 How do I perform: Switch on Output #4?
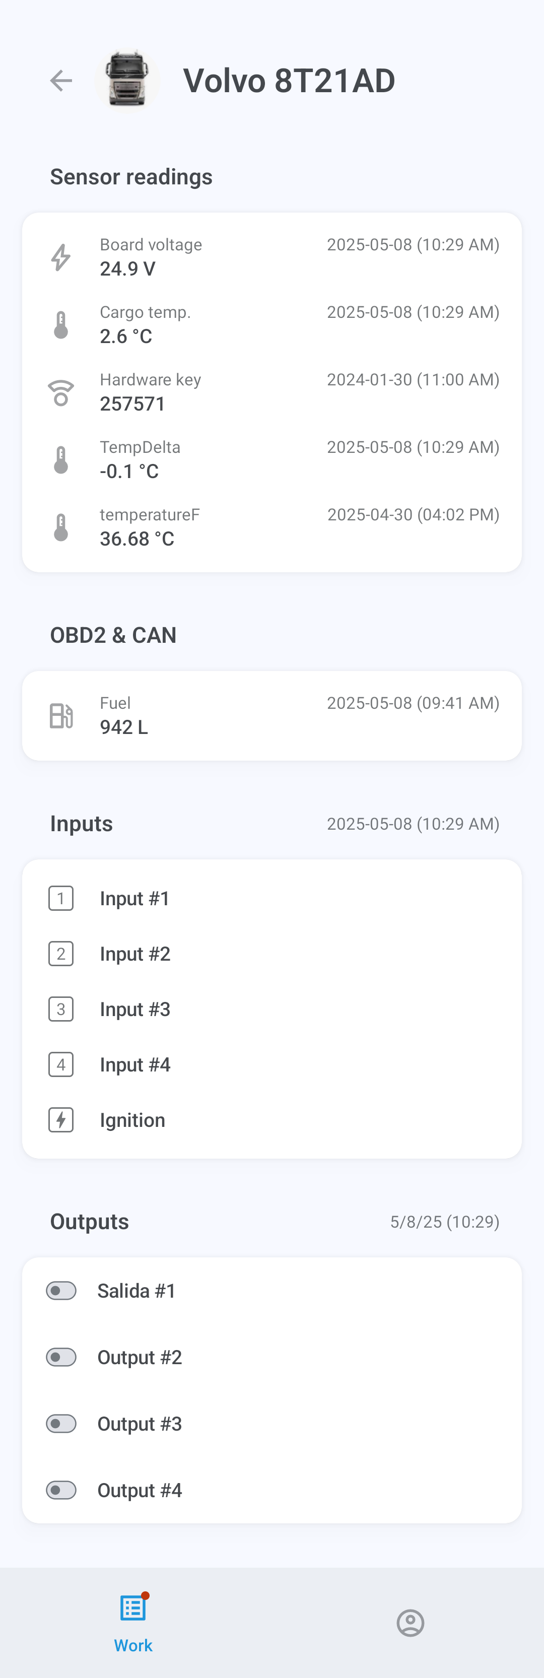pos(61,1490)
